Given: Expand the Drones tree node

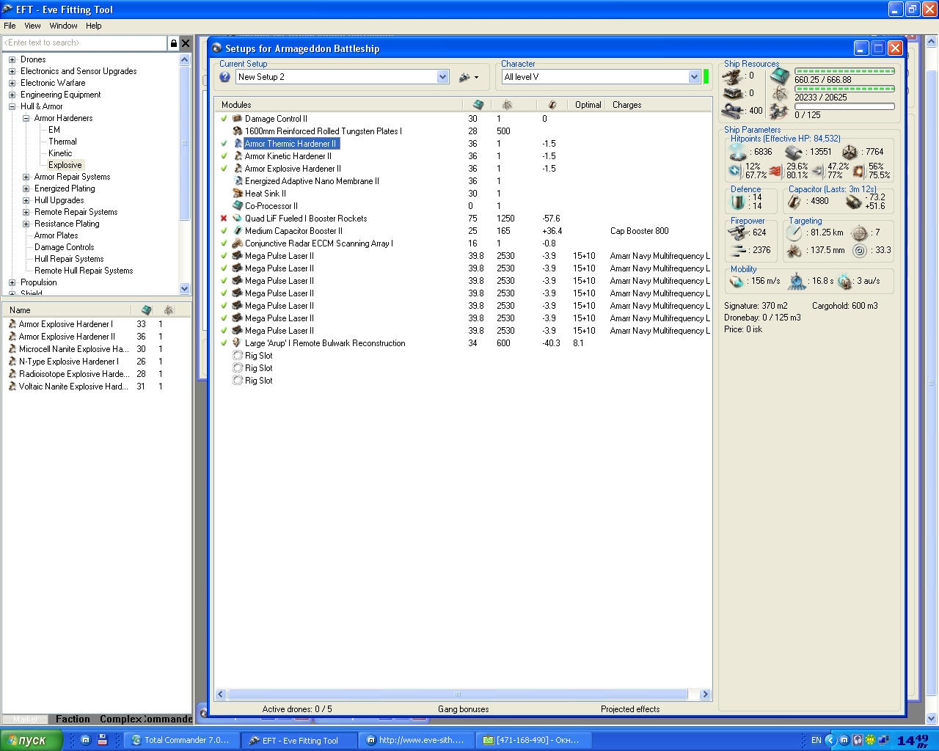Looking at the screenshot, I should [x=12, y=59].
